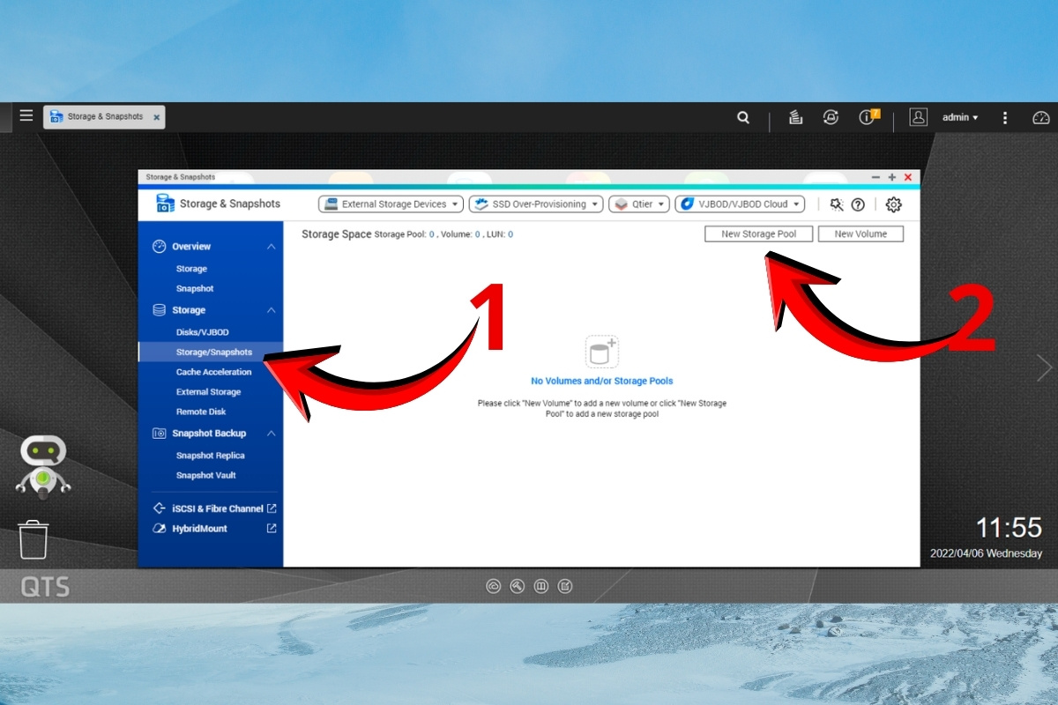Collapse the Snapshot Backup section chevron

(x=272, y=434)
